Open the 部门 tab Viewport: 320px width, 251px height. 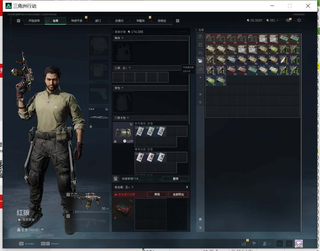pos(98,21)
